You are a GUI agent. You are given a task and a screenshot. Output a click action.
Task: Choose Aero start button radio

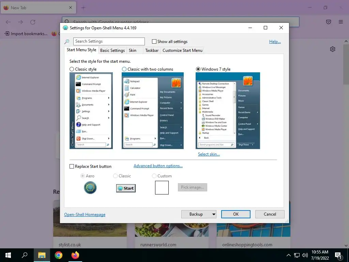point(82,176)
